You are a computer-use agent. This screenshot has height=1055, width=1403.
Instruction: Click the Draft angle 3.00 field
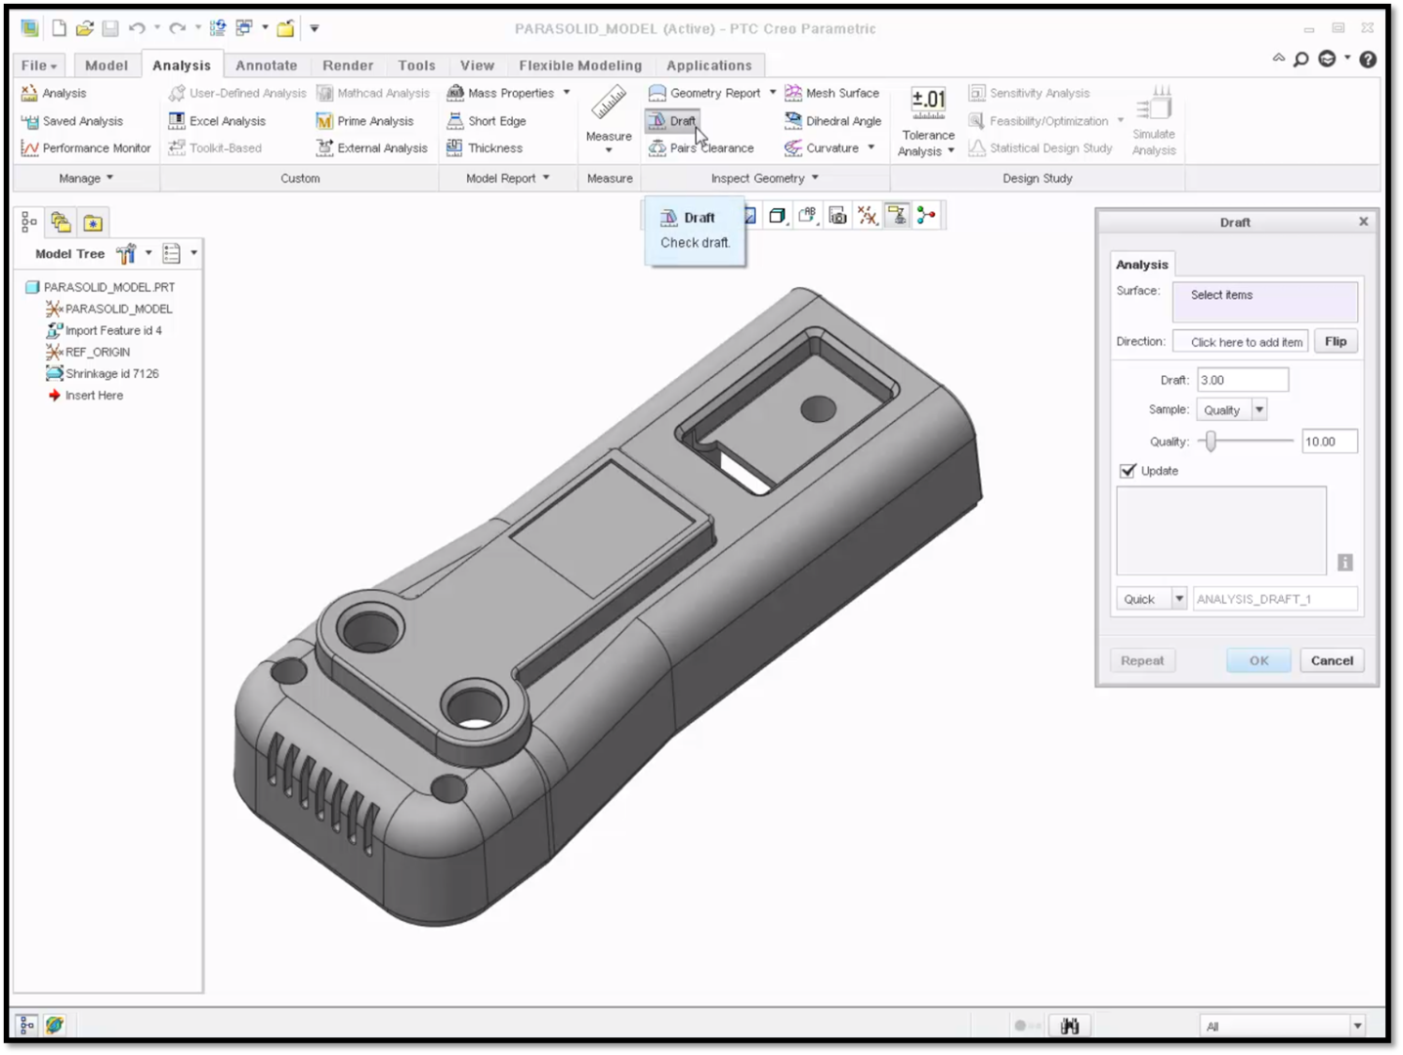point(1243,380)
